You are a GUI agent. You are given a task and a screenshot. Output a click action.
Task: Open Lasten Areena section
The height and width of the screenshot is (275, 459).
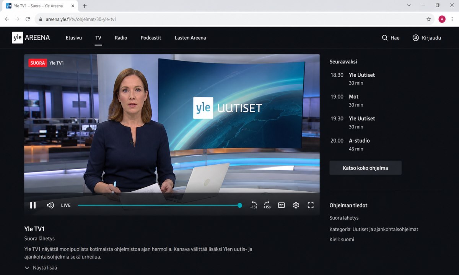tap(190, 38)
